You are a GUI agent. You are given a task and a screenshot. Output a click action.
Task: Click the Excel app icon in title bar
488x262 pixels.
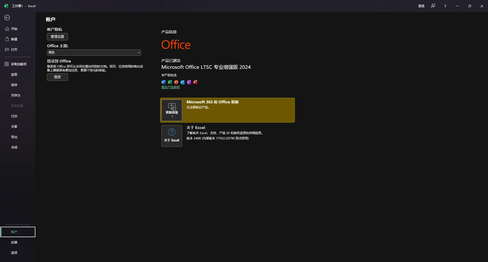[6, 6]
